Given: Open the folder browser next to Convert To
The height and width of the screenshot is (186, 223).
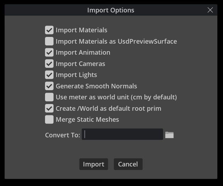Looking at the screenshot, I should [x=169, y=135].
